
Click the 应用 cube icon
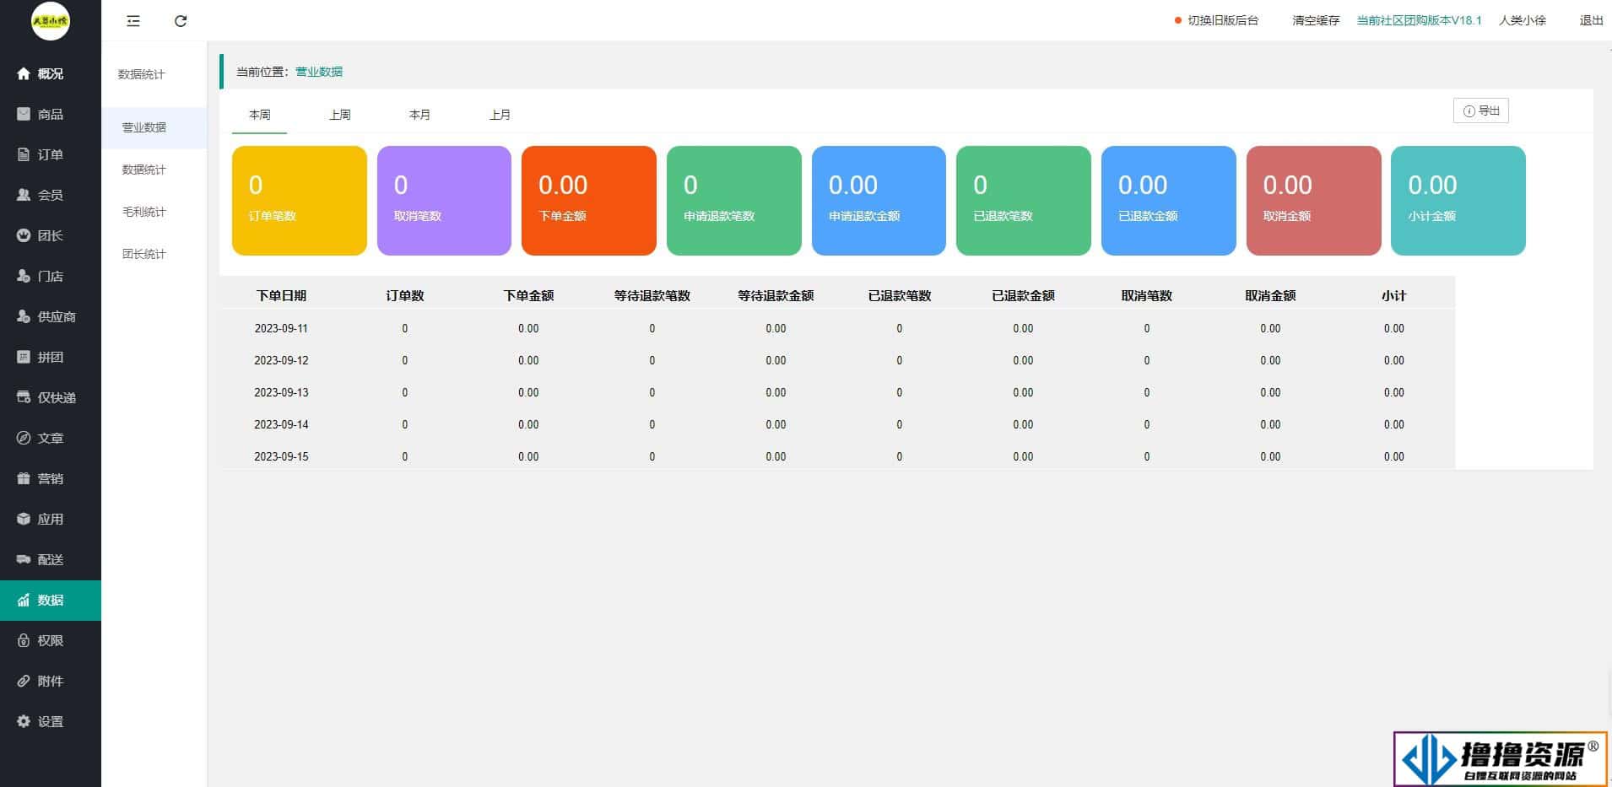pyautogui.click(x=24, y=519)
